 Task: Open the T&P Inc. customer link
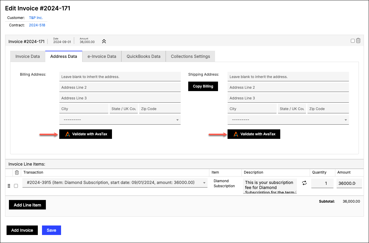point(36,18)
